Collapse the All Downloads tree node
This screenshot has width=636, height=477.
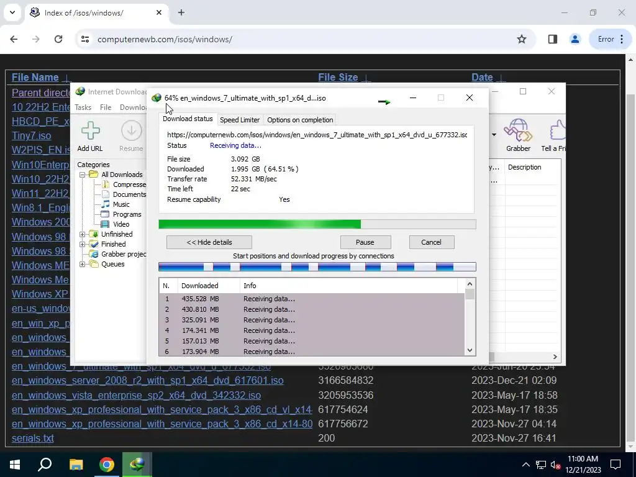pos(83,175)
